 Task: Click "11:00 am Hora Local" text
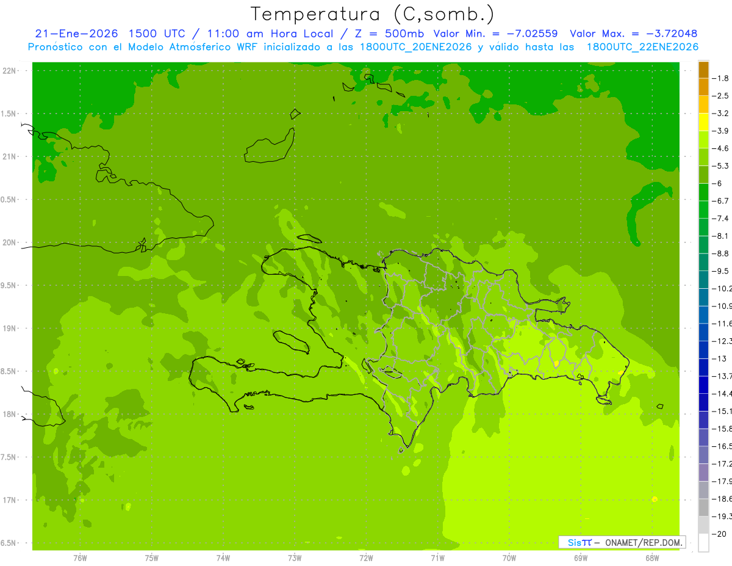269,34
